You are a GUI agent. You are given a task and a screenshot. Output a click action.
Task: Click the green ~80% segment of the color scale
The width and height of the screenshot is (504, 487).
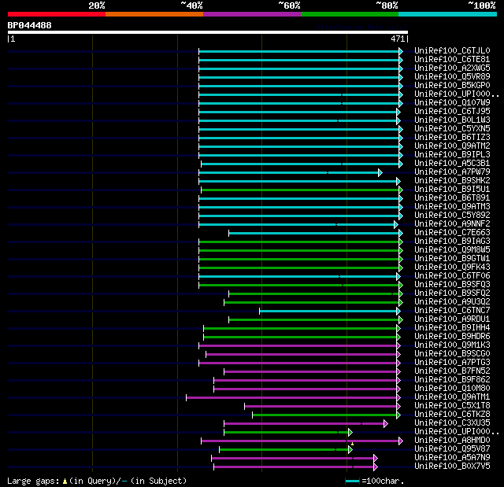(350, 14)
